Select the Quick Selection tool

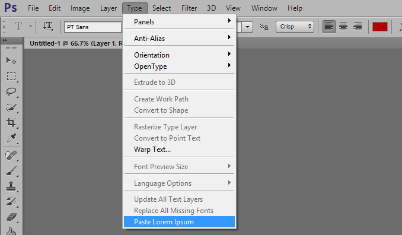point(11,107)
